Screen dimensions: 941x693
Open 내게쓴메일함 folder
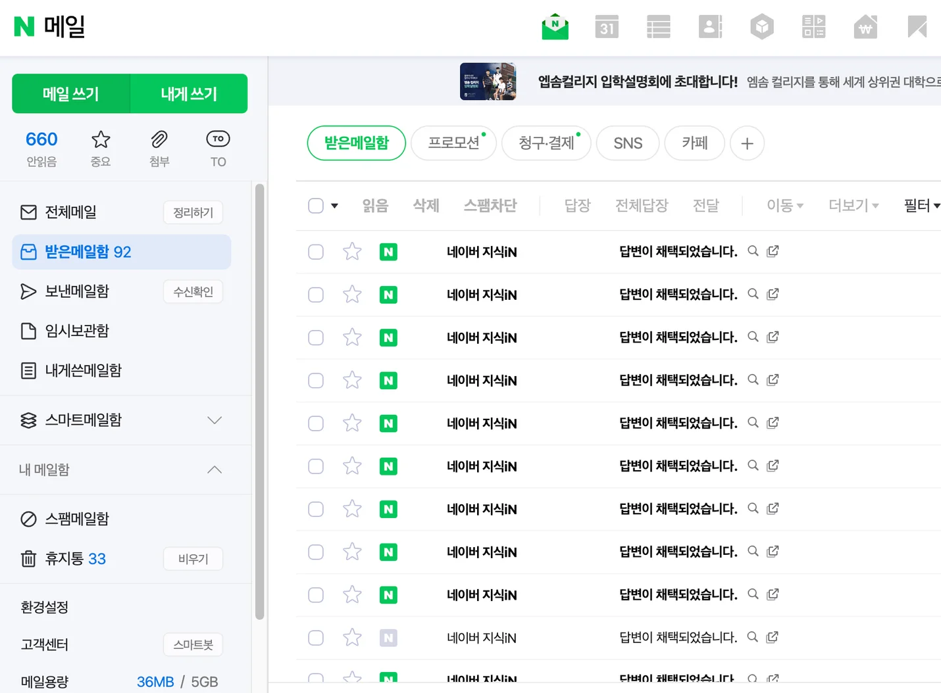point(84,370)
